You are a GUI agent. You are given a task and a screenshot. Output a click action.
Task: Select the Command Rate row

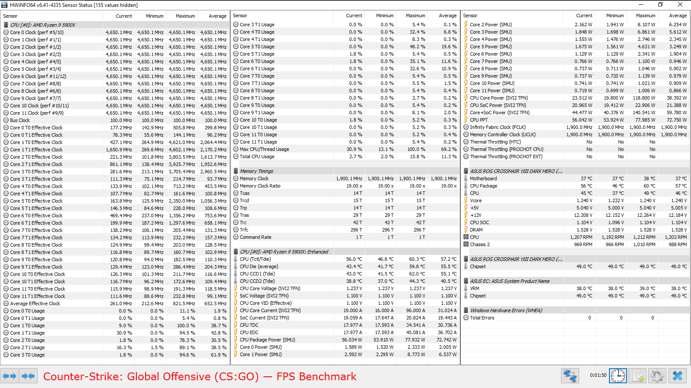[345, 237]
